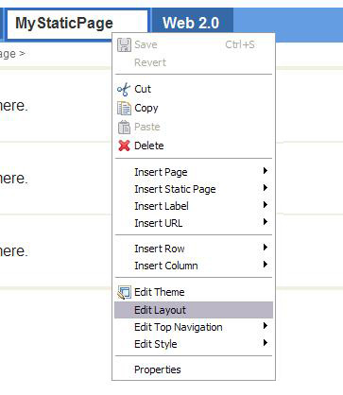Click the floppy disk Save icon

[124, 45]
